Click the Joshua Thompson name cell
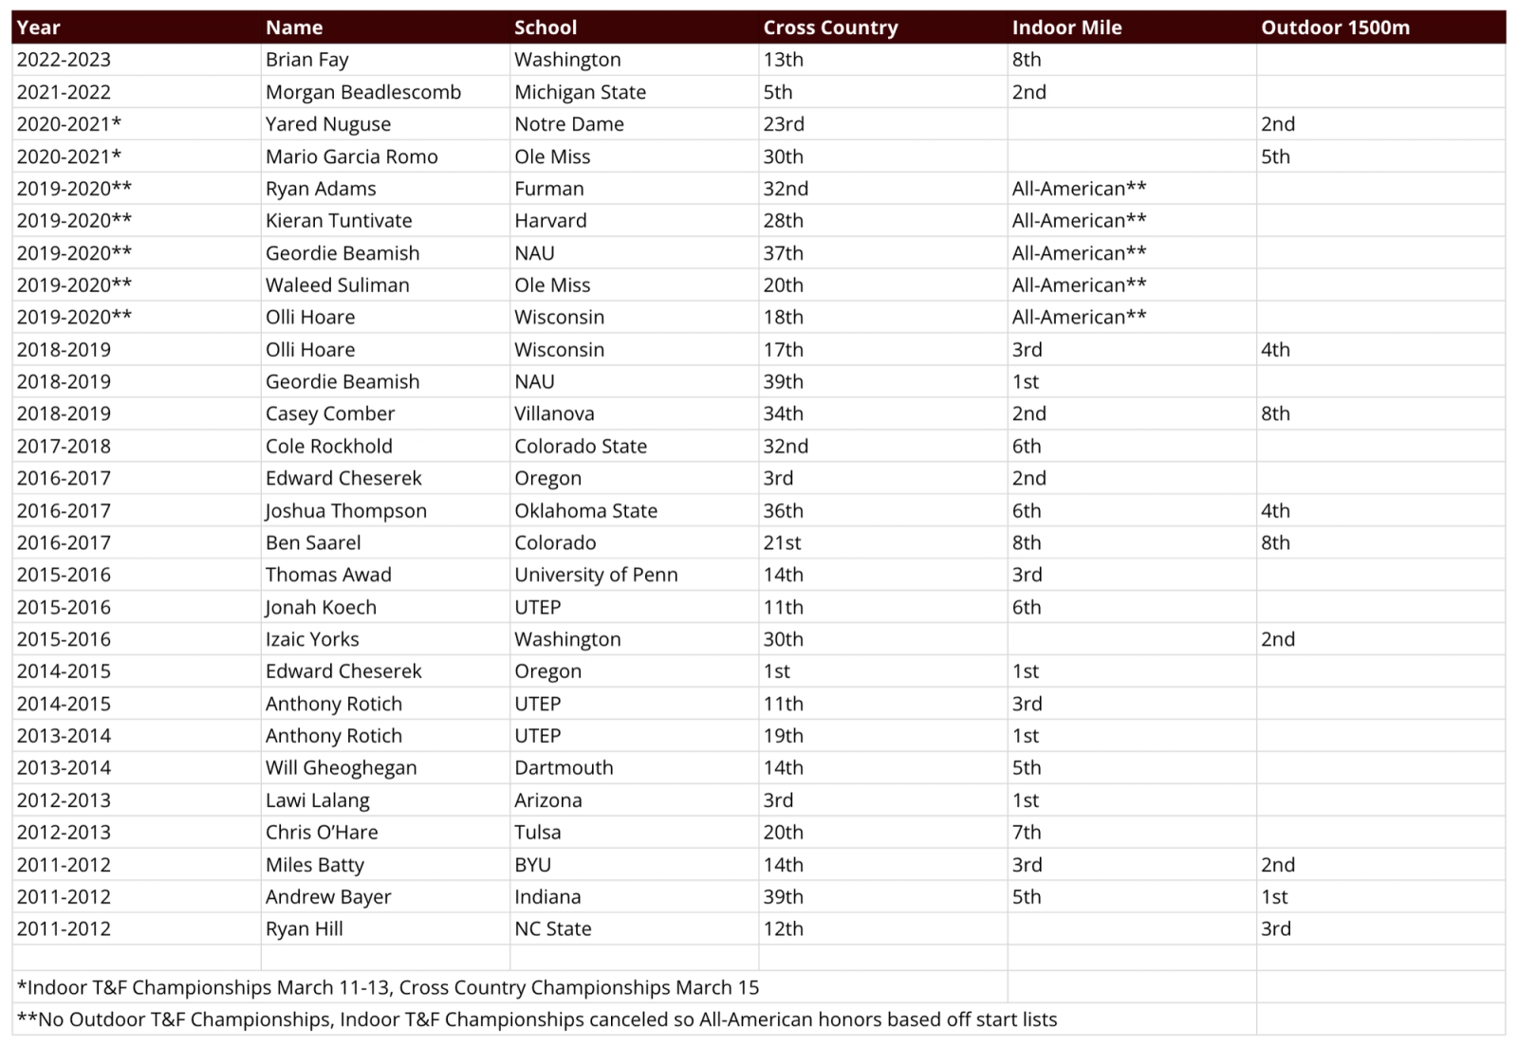Screen dimensions: 1518x1046 click(385, 510)
